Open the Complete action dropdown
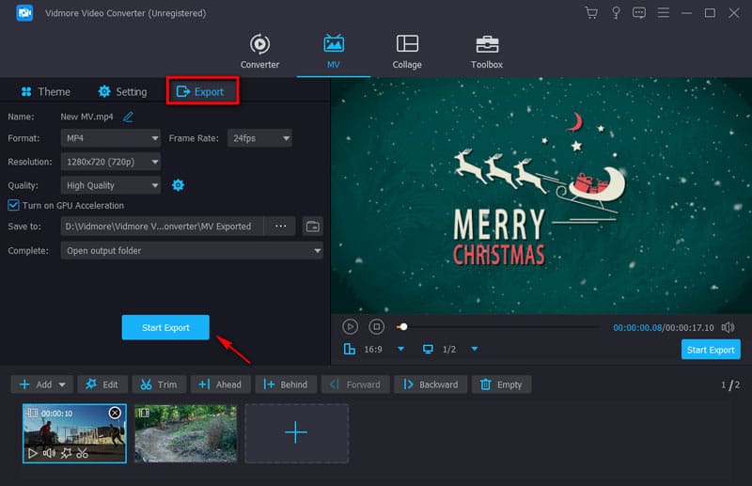 pos(192,251)
